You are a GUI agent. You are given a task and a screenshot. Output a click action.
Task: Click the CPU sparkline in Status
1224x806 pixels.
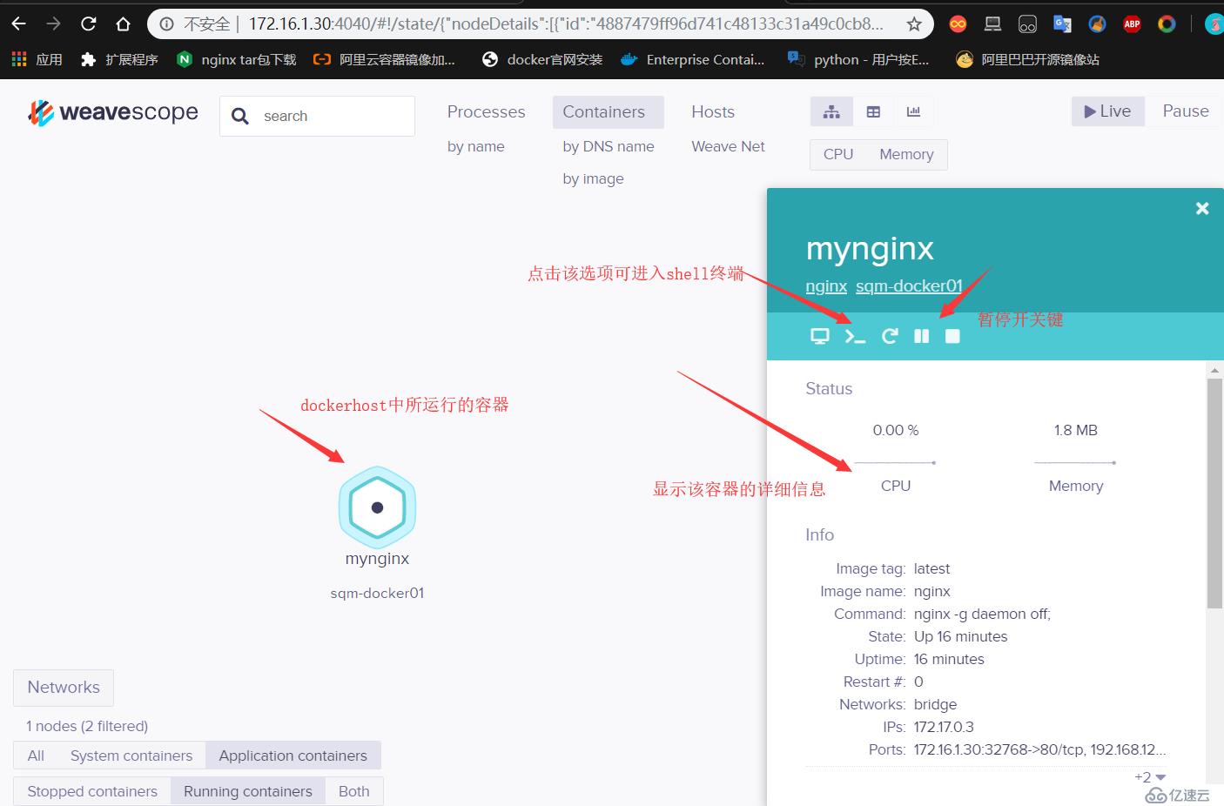tap(895, 462)
